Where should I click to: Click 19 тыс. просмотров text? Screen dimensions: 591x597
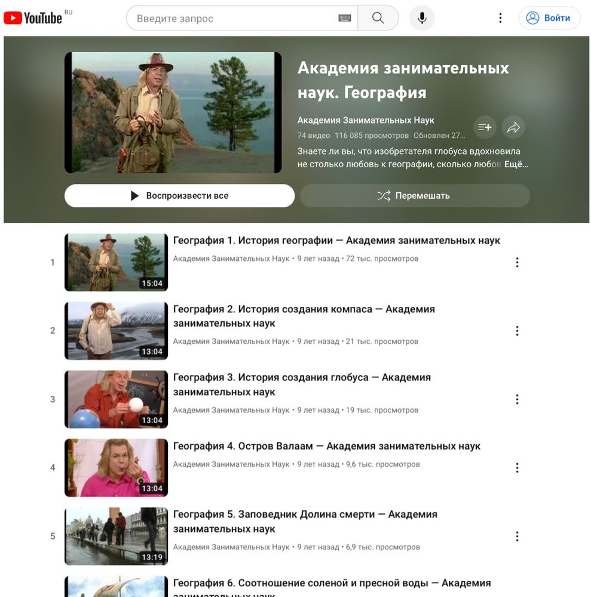click(x=382, y=410)
